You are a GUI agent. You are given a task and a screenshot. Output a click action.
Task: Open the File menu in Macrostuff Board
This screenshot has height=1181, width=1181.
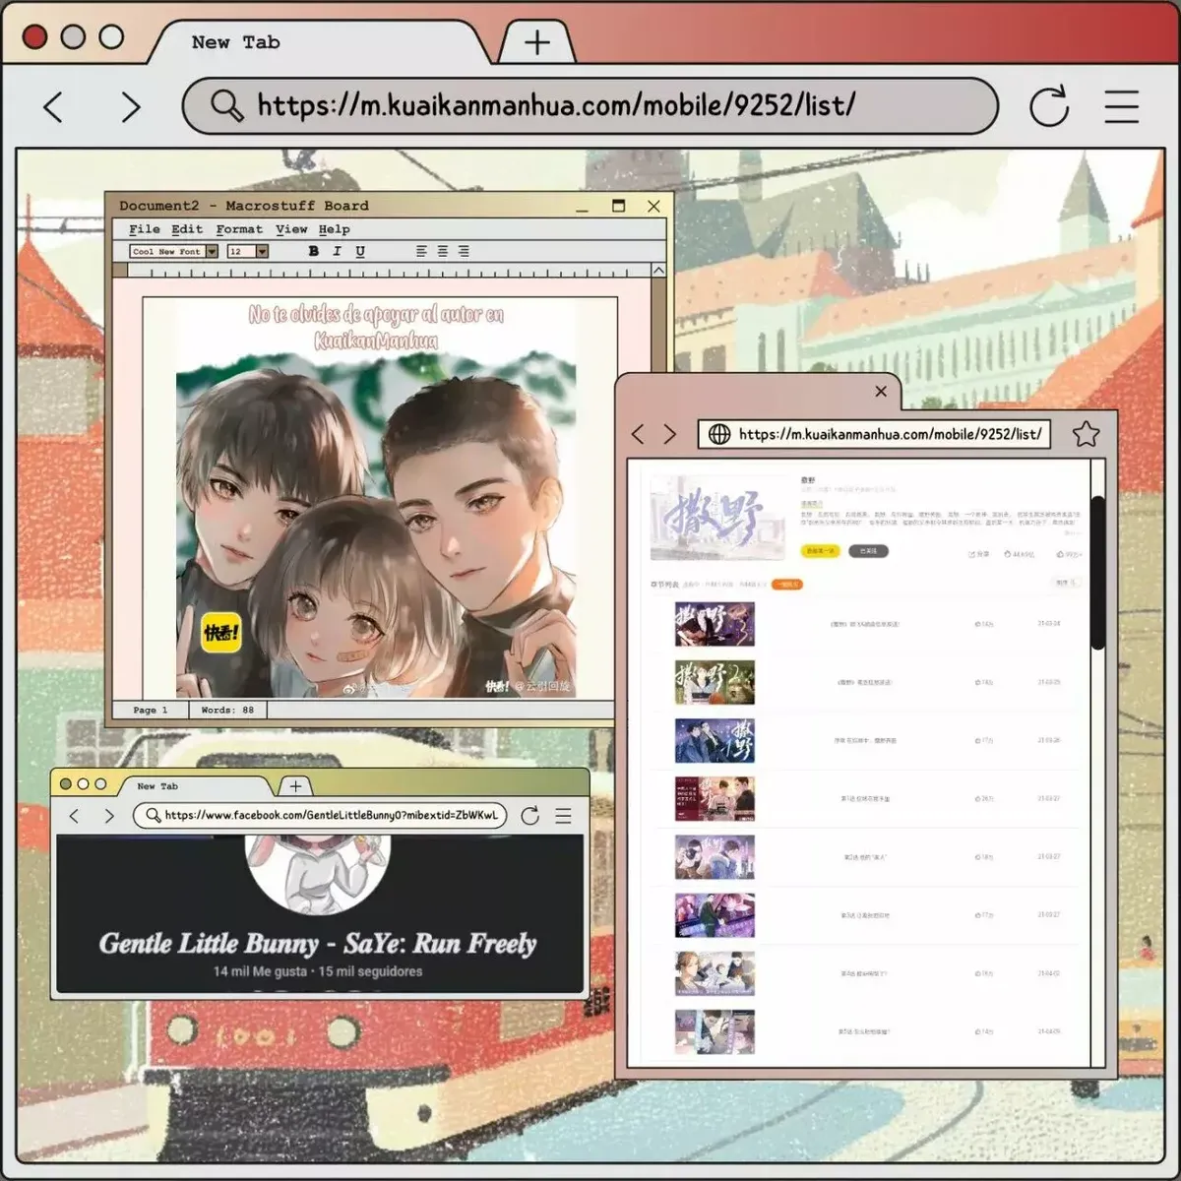pos(145,228)
